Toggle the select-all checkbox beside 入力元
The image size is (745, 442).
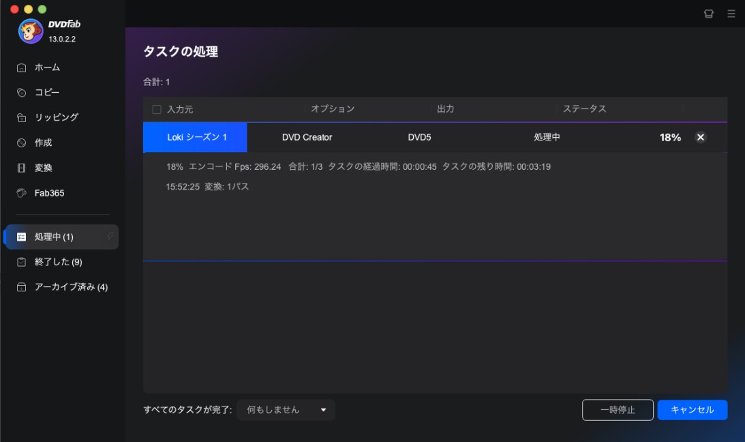point(157,109)
